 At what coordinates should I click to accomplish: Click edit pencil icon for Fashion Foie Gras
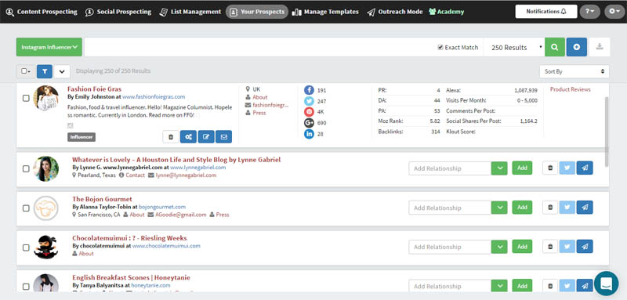[x=206, y=136]
